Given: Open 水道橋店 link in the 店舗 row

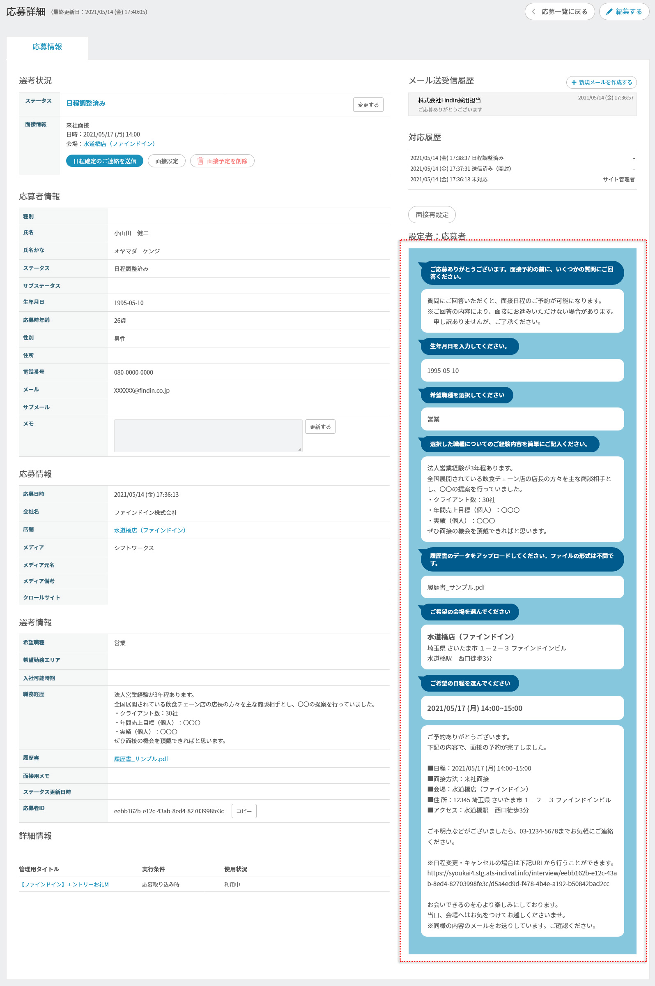Looking at the screenshot, I should coord(149,530).
